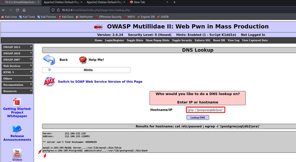Close the first mutillidae tab
296x162 pixels.
coord(38,2)
